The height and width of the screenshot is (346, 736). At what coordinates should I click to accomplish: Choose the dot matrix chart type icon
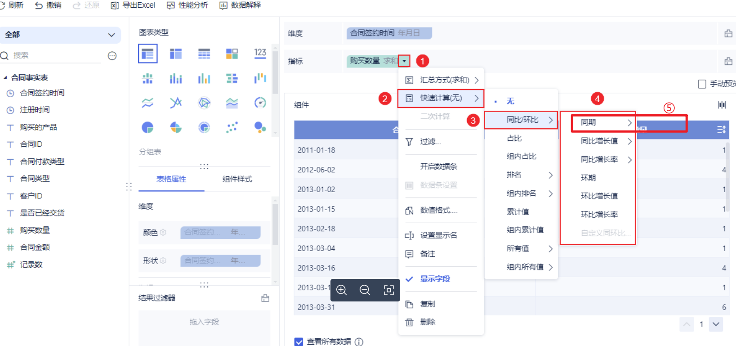click(x=147, y=79)
